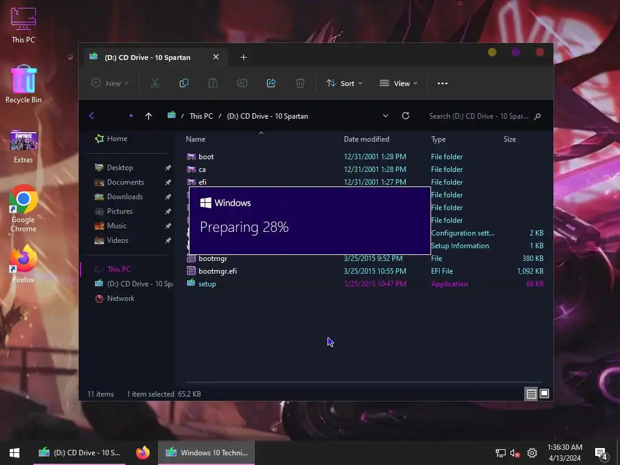Select Google Chrome desktop shortcut
This screenshot has width=620, height=465.
24,208
